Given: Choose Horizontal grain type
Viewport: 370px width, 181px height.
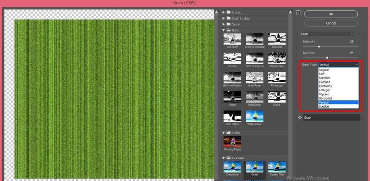Looking at the screenshot, I should click(338, 98).
